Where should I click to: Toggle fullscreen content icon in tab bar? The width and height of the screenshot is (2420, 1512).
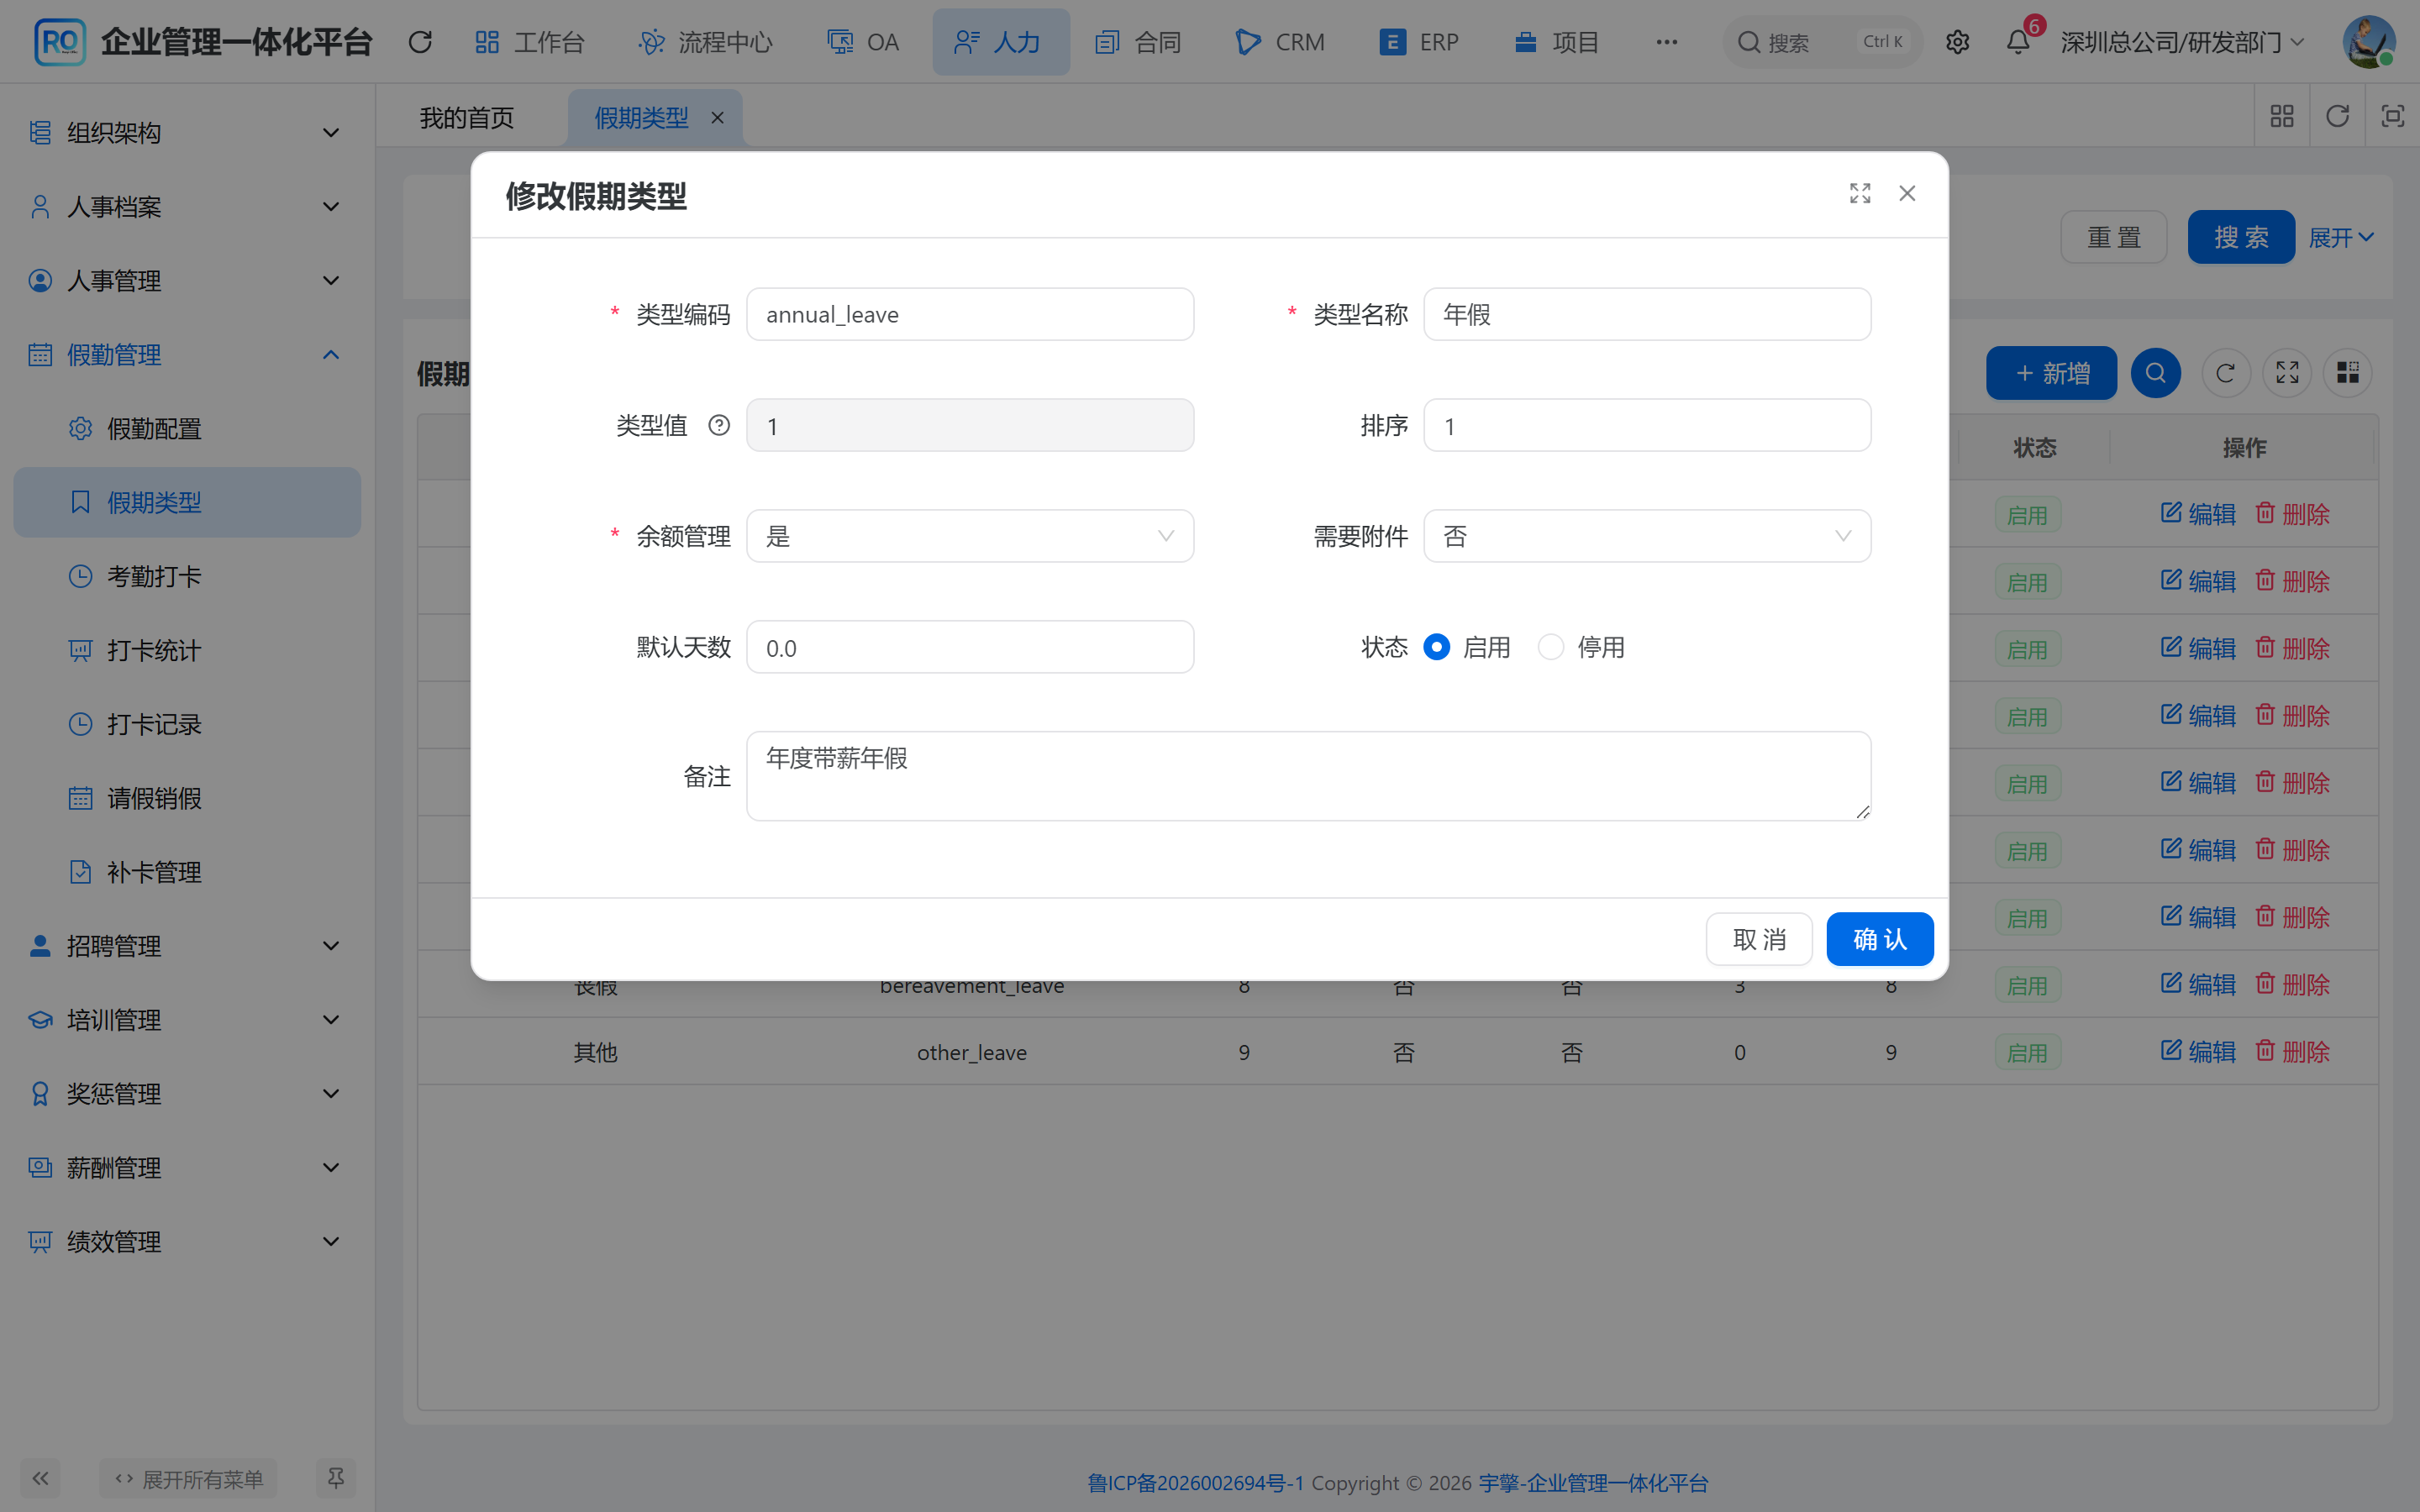coord(2392,117)
